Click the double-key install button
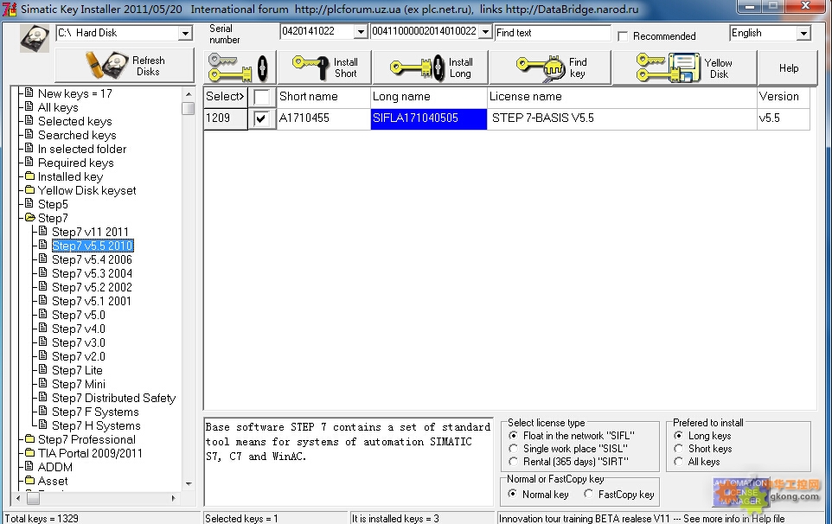832x524 pixels. point(238,67)
